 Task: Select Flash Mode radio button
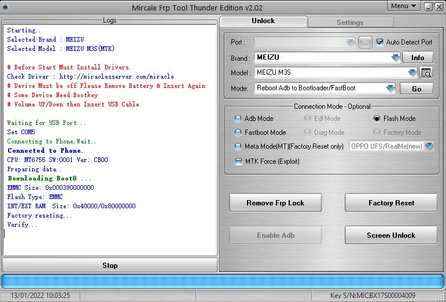click(x=377, y=119)
